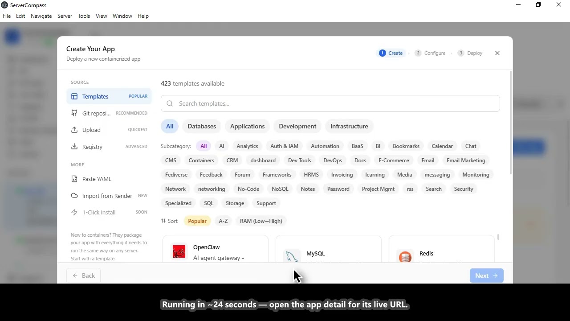Click the 1-Click Install lightning icon
Image resolution: width=570 pixels, height=321 pixels.
tap(74, 212)
